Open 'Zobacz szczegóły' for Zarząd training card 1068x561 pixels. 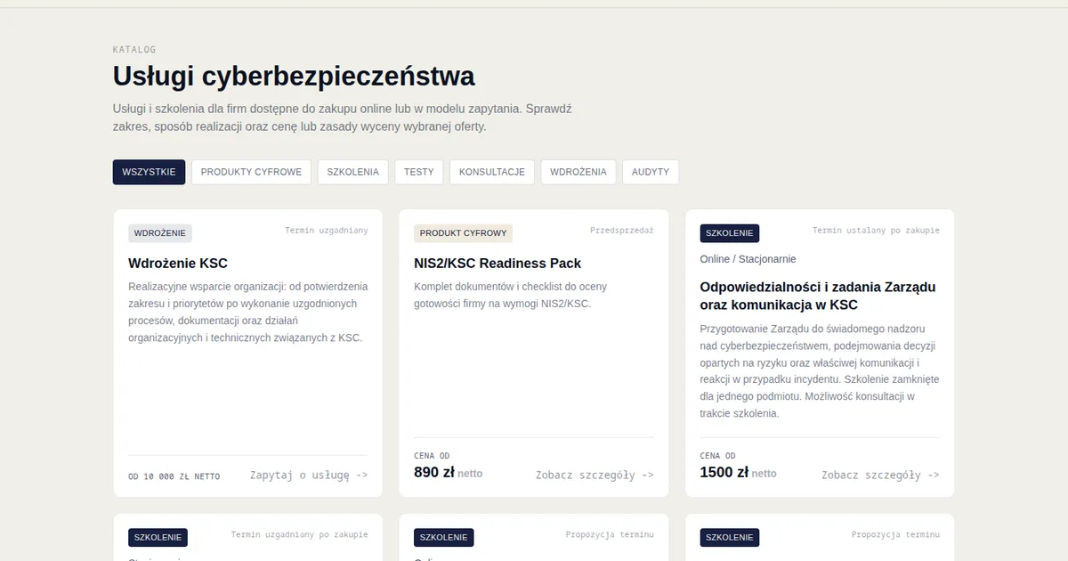point(880,476)
